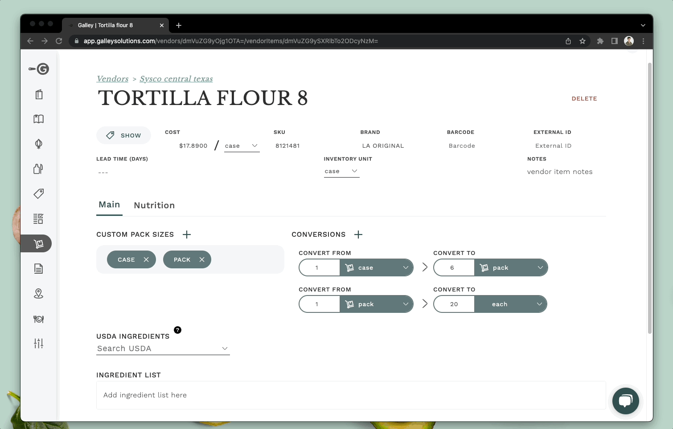Open the Convert To pack dropdown
Image resolution: width=673 pixels, height=429 pixels.
[x=511, y=267]
